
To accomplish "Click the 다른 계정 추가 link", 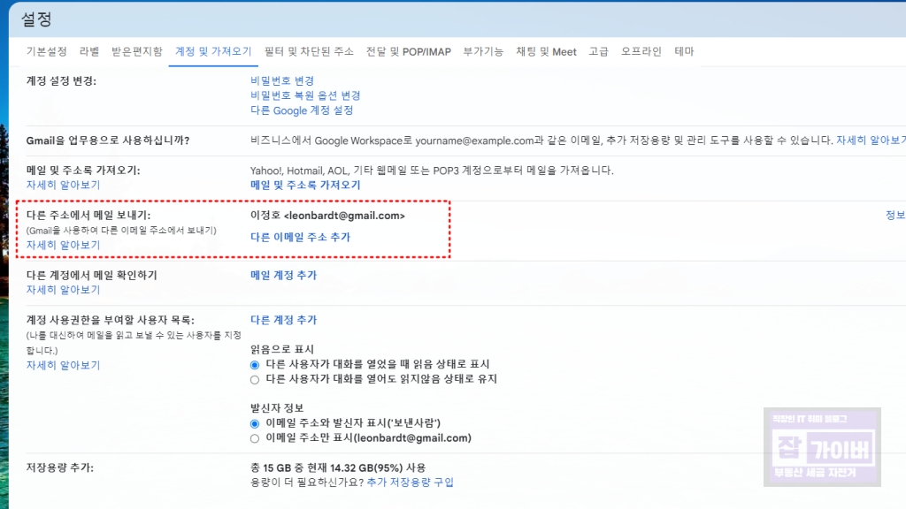I will [283, 320].
